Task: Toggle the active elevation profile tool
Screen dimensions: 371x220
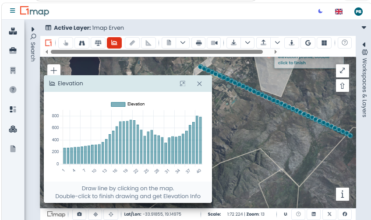Action: [114, 43]
